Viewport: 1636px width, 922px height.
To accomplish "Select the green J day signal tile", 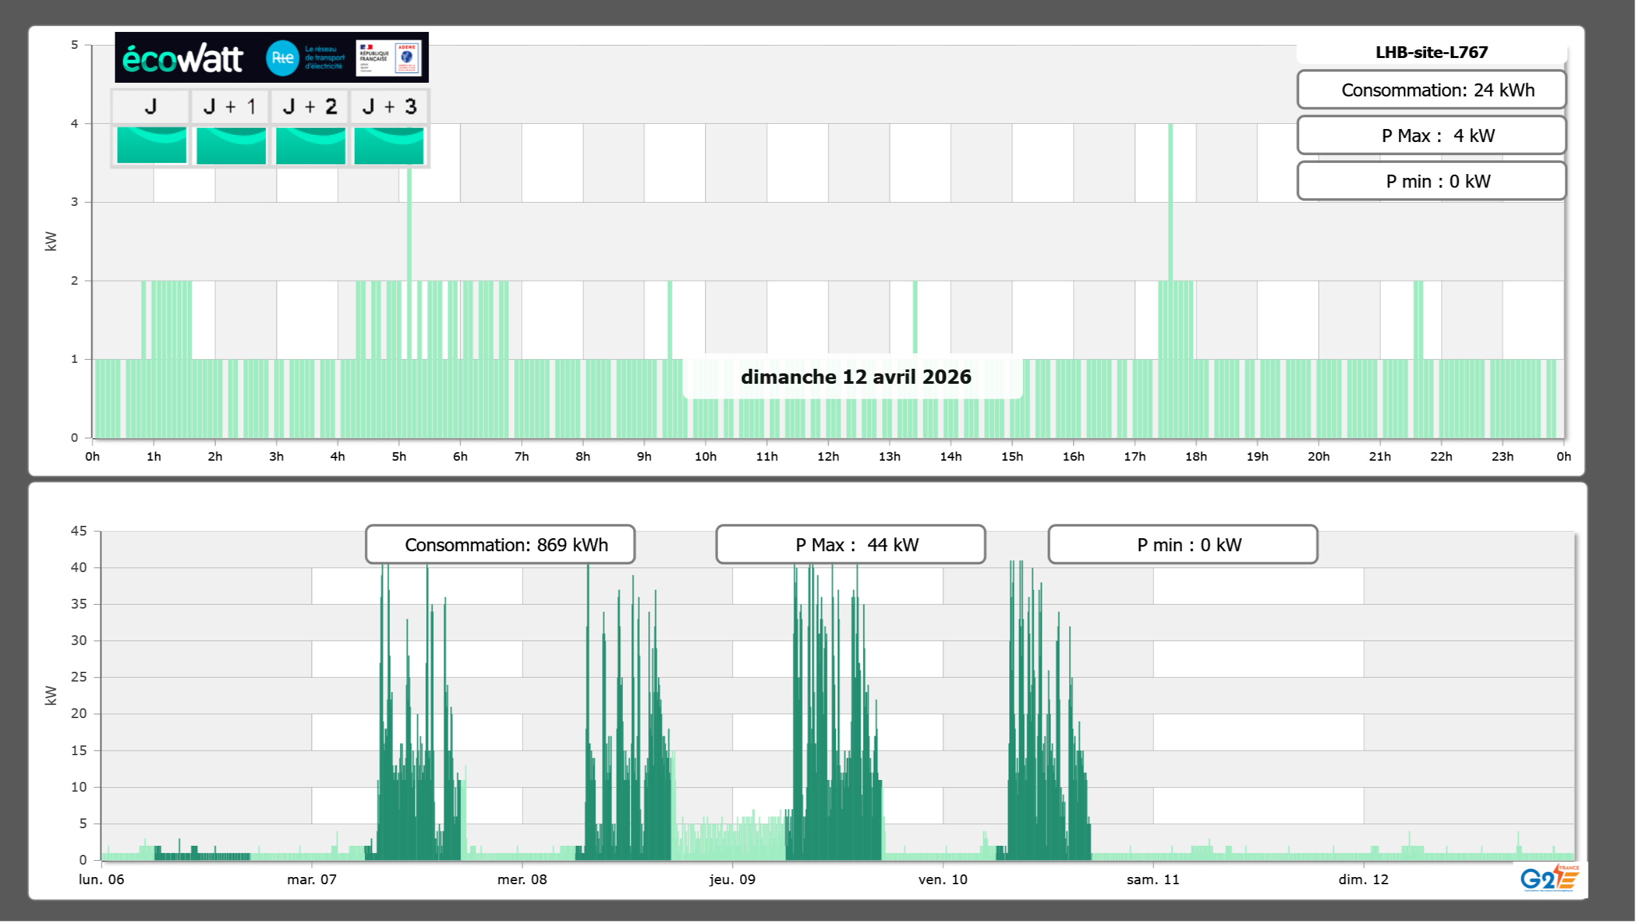I will pyautogui.click(x=151, y=145).
